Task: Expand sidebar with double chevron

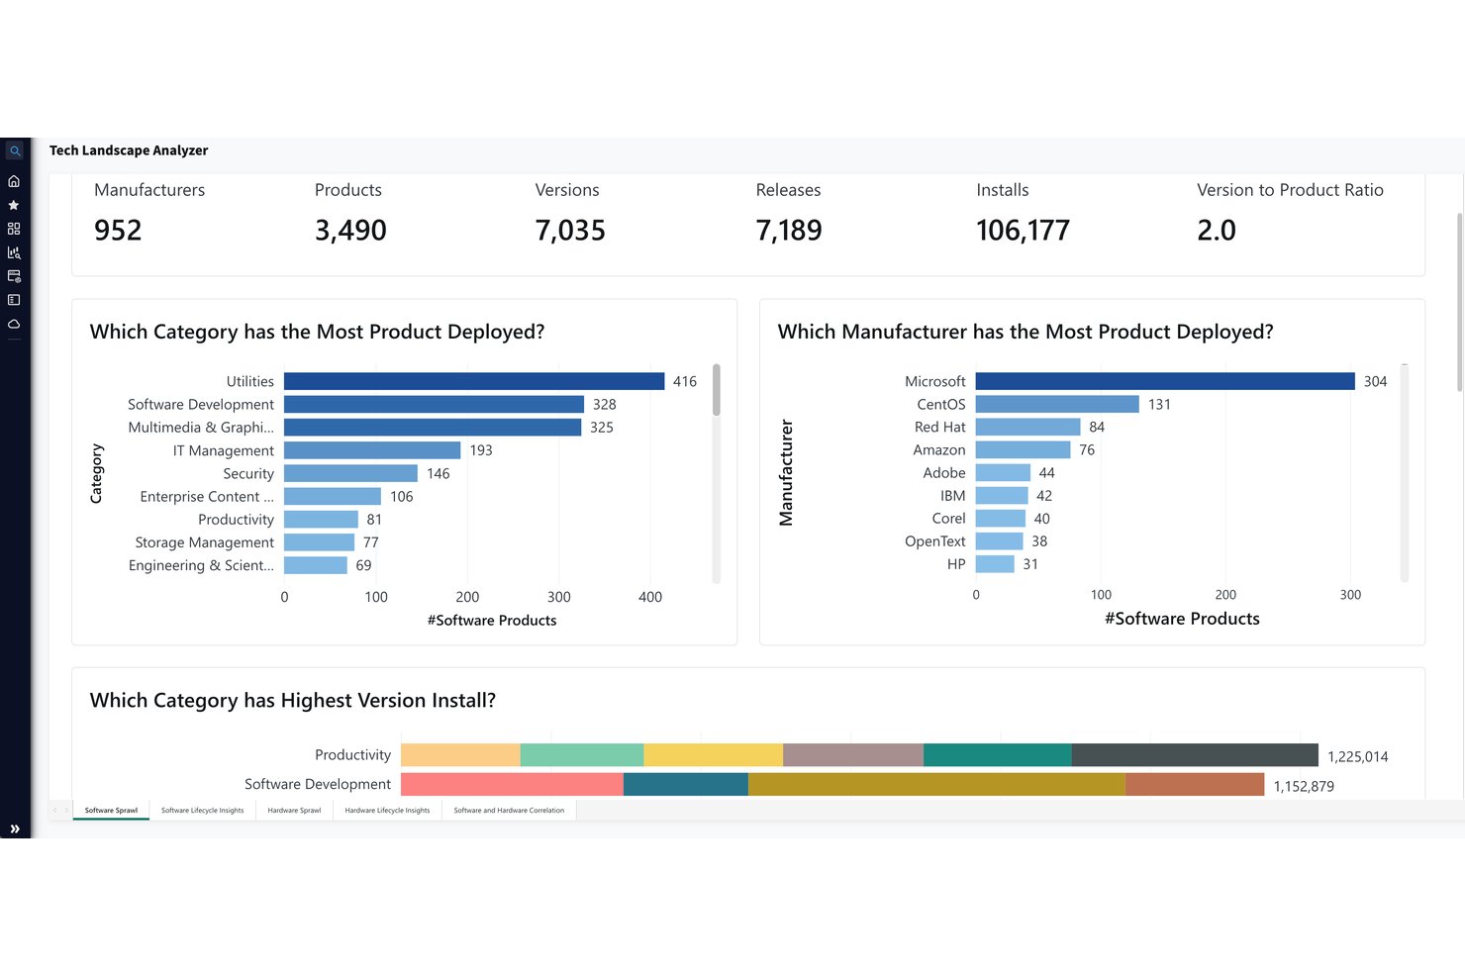Action: tap(15, 829)
